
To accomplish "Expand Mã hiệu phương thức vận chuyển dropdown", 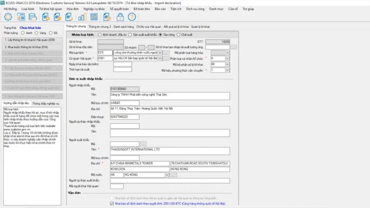I will (227, 70).
